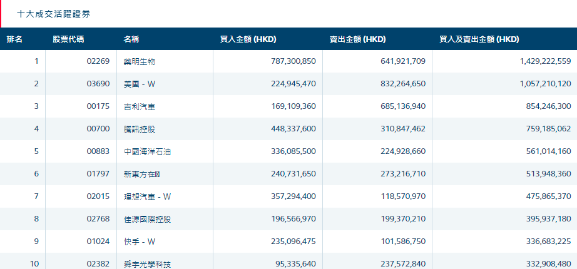The width and height of the screenshot is (577, 269).
Task: Click sell amount 101,586,750
Action: 403,241
